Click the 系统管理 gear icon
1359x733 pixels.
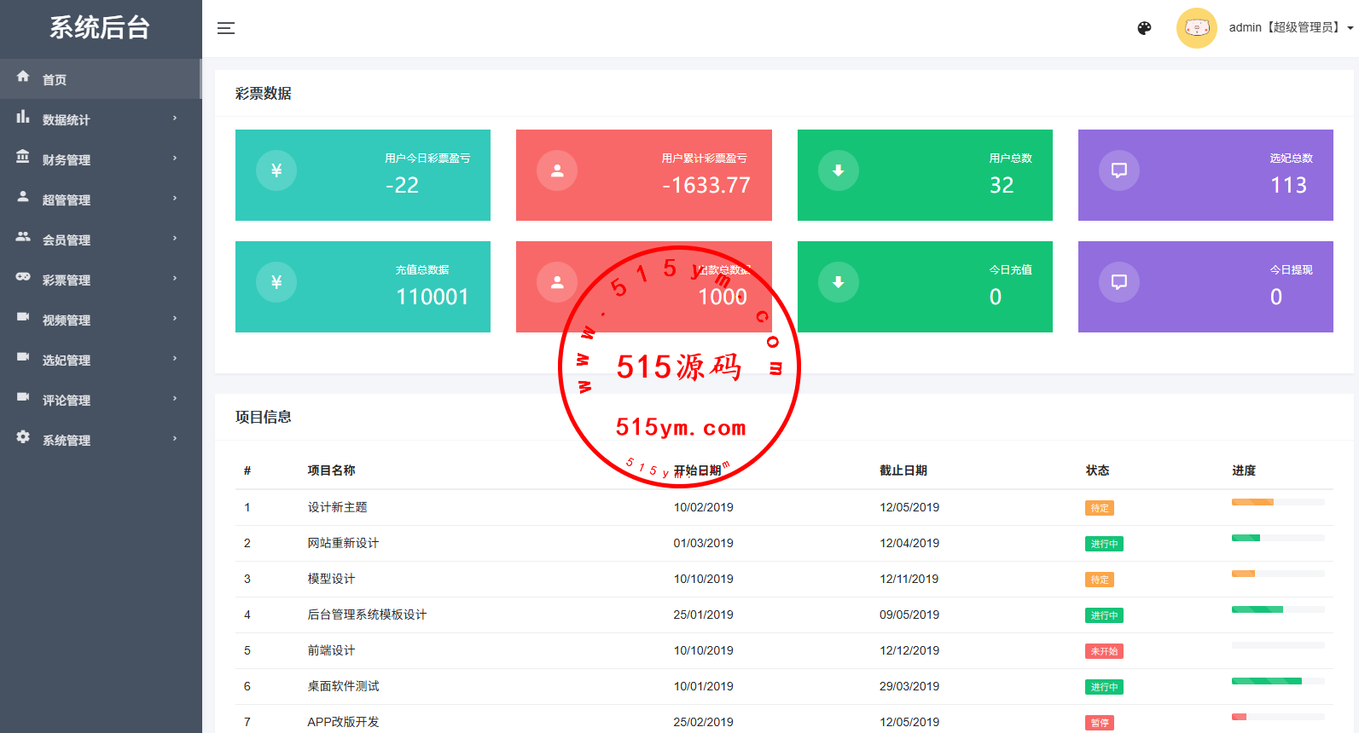[x=23, y=437]
